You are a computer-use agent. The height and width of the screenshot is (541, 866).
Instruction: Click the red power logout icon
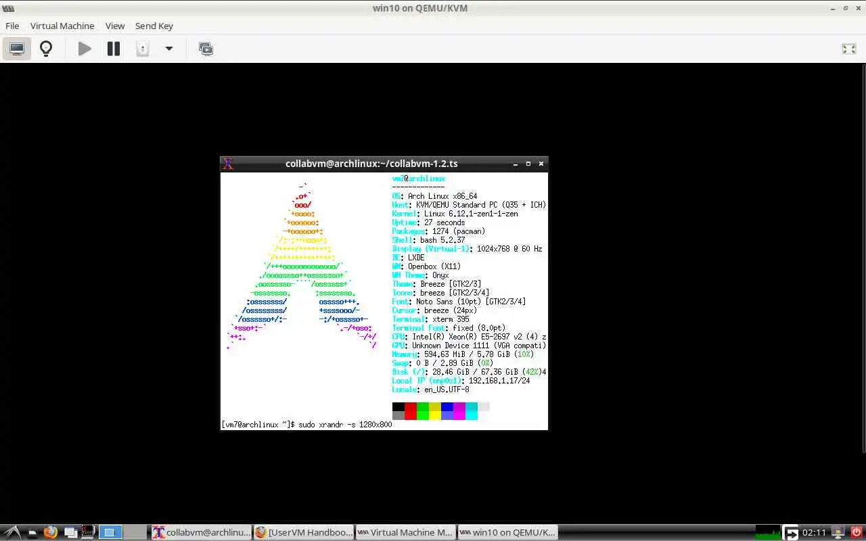856,532
